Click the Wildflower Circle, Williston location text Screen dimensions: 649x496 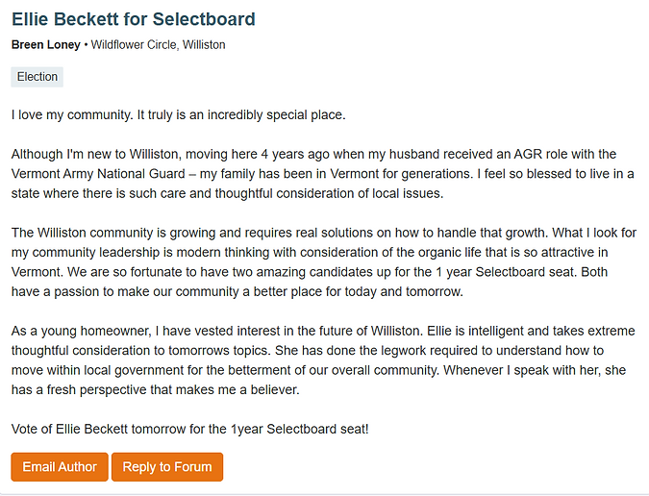point(158,44)
